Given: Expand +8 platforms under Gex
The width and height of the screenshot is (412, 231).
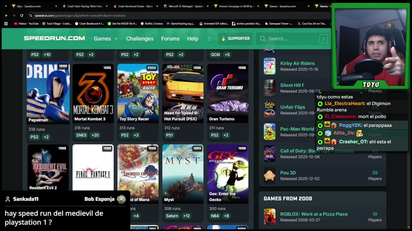Looking at the screenshot, I should click(227, 216).
